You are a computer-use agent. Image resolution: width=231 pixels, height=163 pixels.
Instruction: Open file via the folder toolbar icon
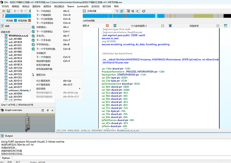pyautogui.click(x=4, y=11)
